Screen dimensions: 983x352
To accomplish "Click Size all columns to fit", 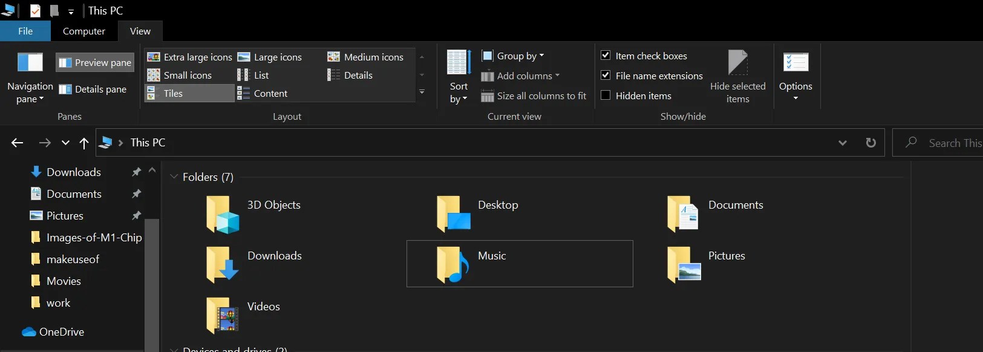I will tap(534, 96).
